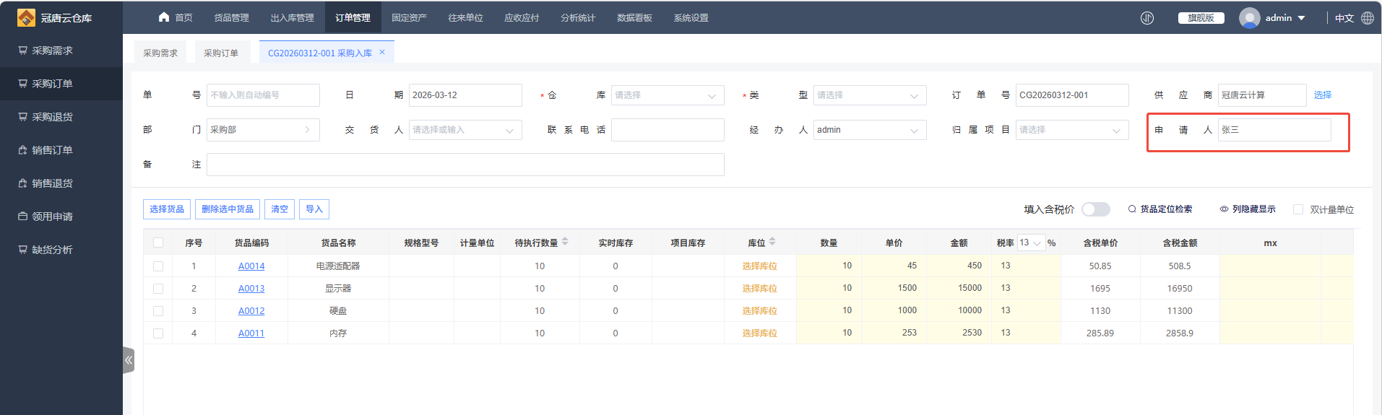Click the home icon 首页
This screenshot has height=415, width=1382.
point(164,17)
